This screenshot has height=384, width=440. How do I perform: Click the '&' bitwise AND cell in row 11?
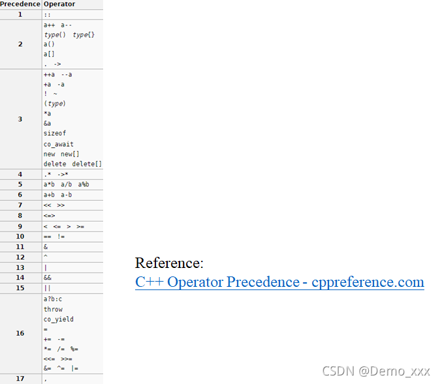[x=72, y=247]
